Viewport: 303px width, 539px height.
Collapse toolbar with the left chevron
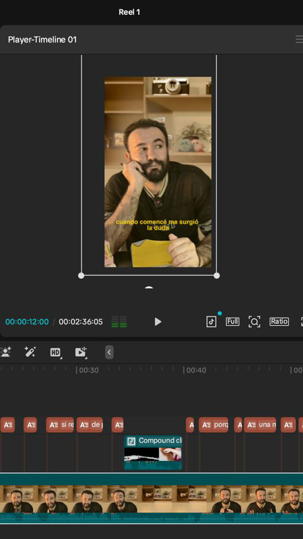[x=109, y=352]
